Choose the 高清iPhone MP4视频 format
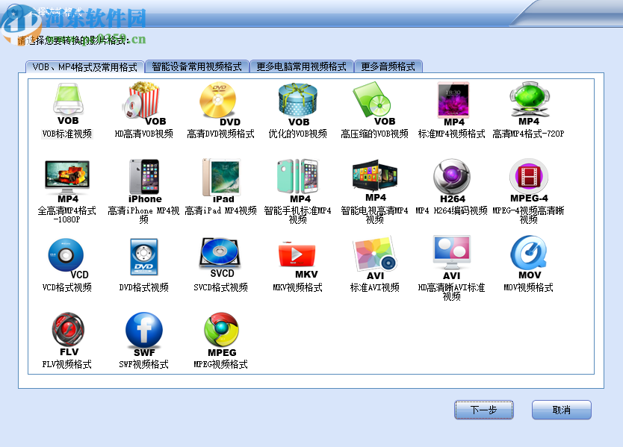The height and width of the screenshot is (447, 623). tap(144, 178)
